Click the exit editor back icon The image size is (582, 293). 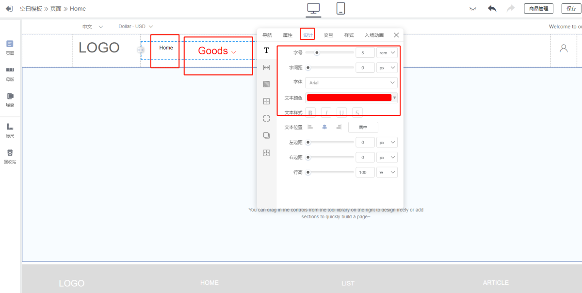[x=9, y=9]
